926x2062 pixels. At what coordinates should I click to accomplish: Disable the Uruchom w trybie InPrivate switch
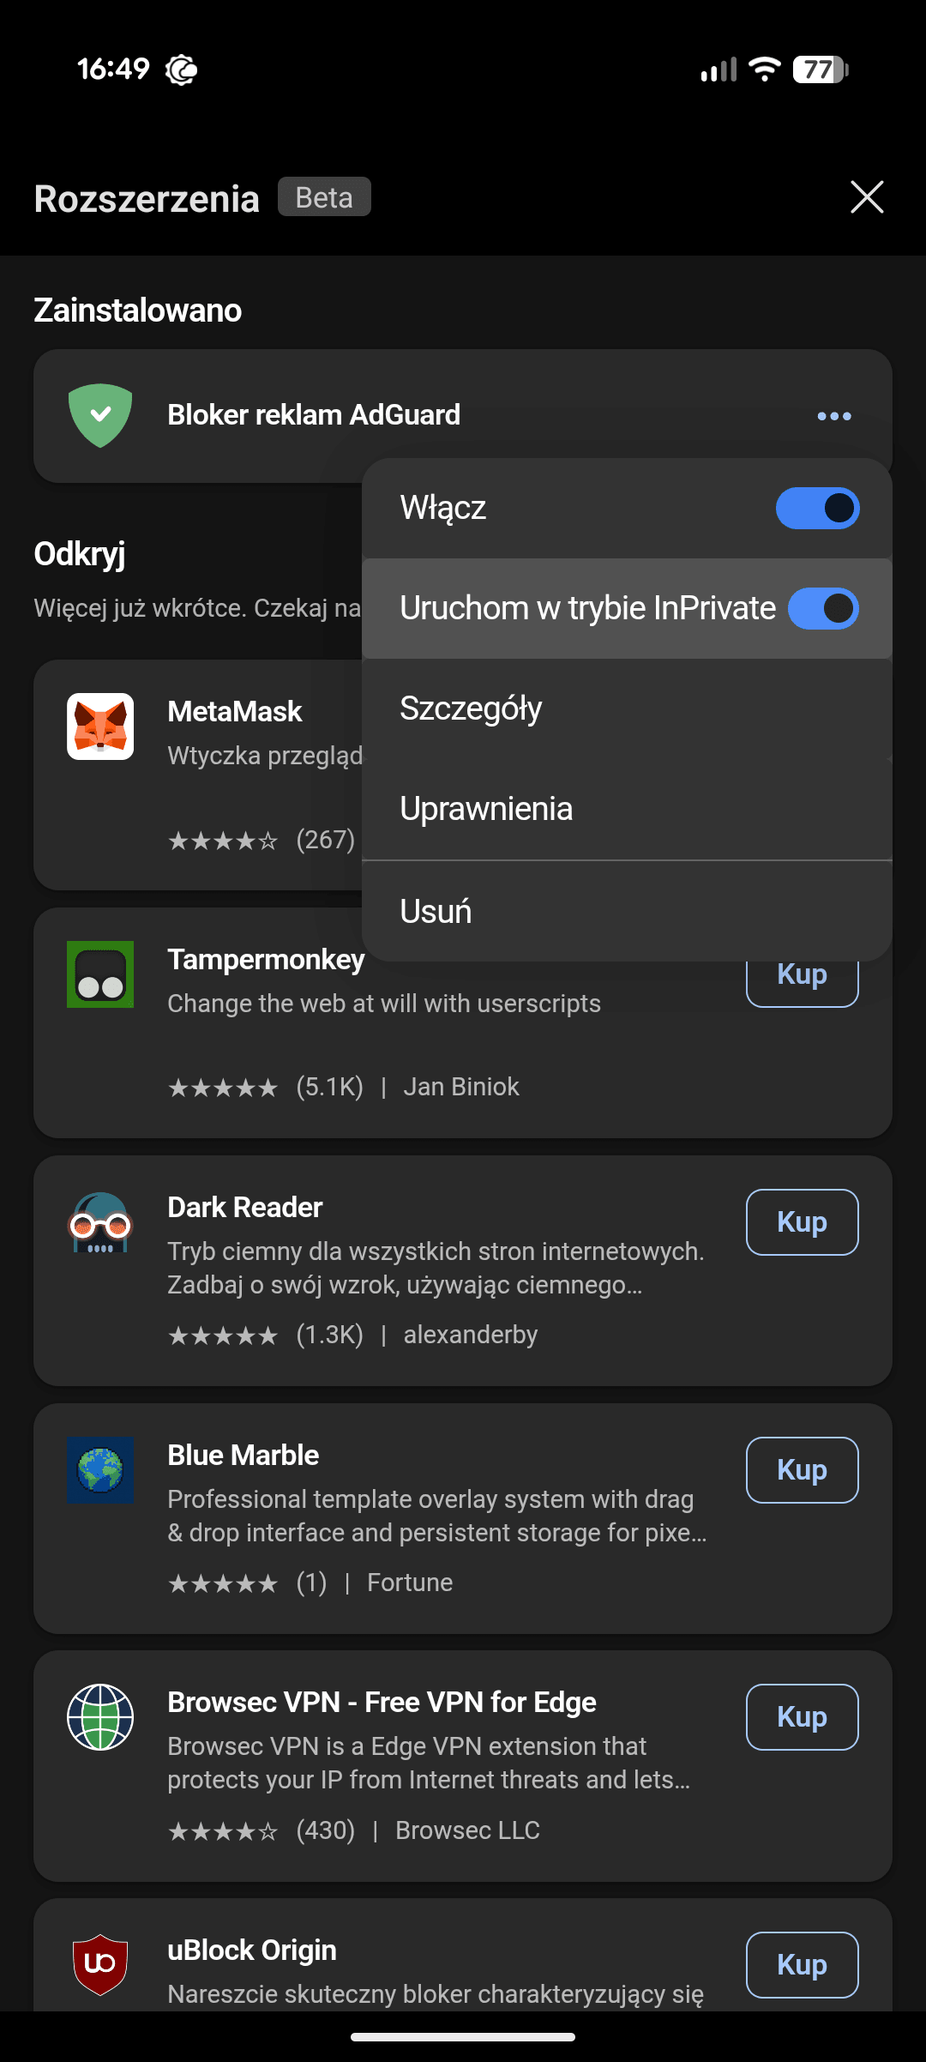(x=823, y=608)
